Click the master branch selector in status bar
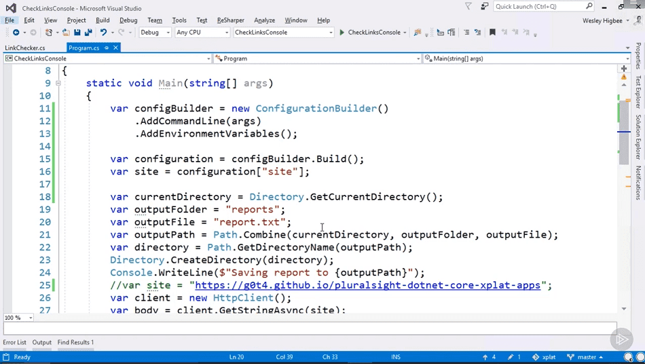 click(x=585, y=357)
